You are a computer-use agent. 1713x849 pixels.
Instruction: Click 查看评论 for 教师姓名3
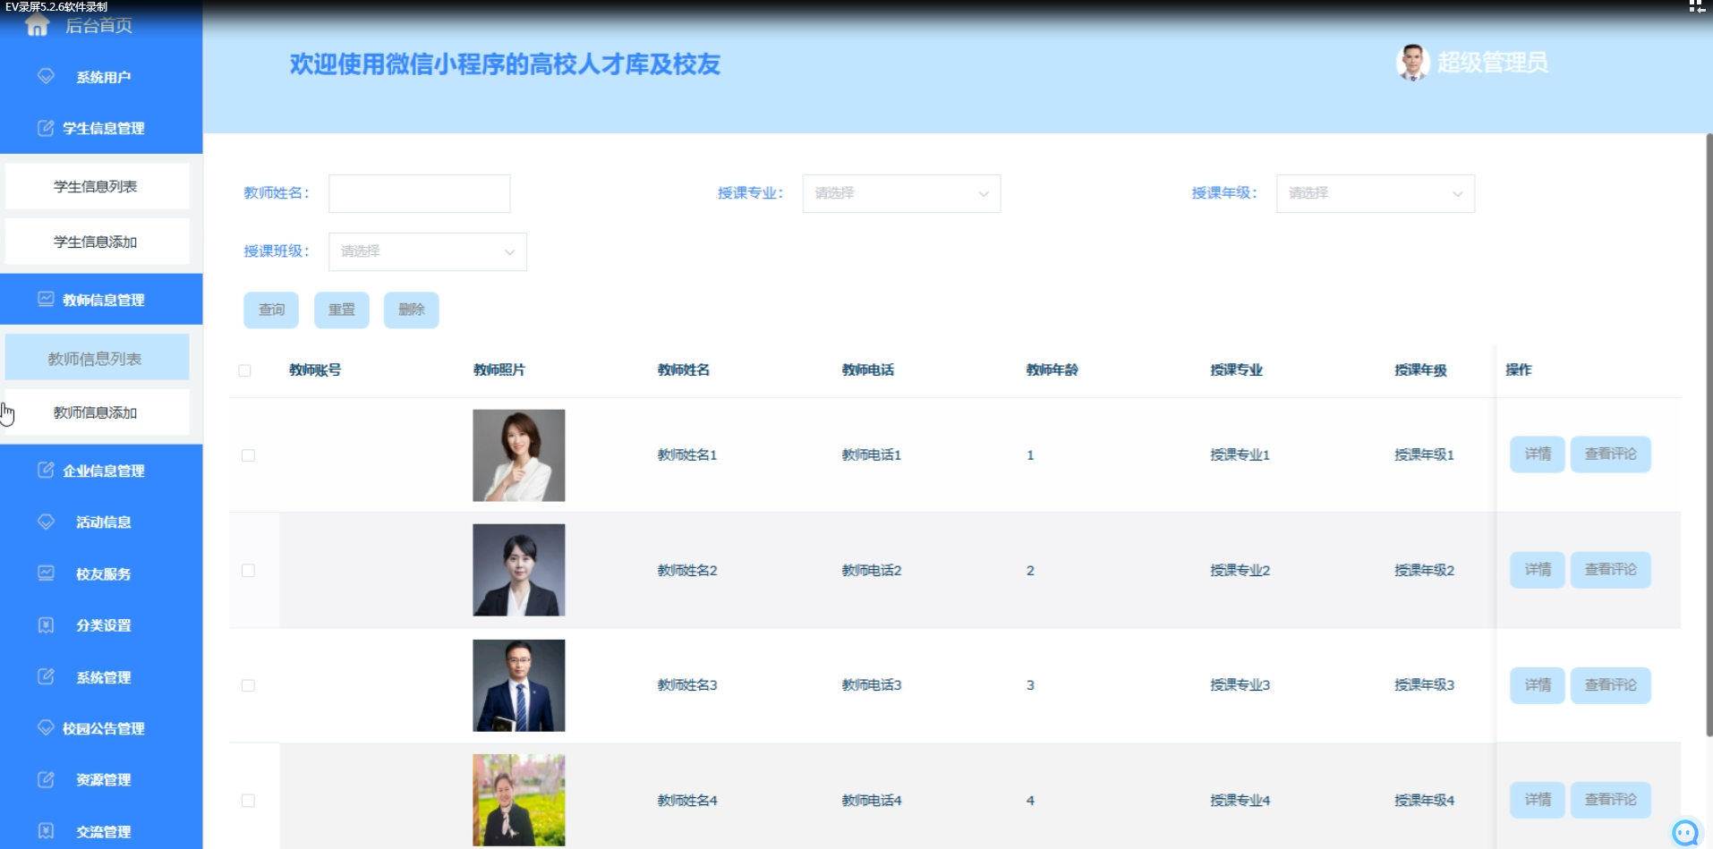(x=1610, y=685)
